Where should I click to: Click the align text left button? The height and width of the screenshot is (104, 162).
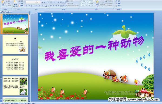point(51,6)
